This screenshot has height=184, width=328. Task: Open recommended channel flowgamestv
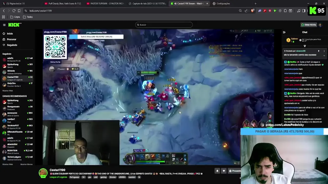coord(17,108)
